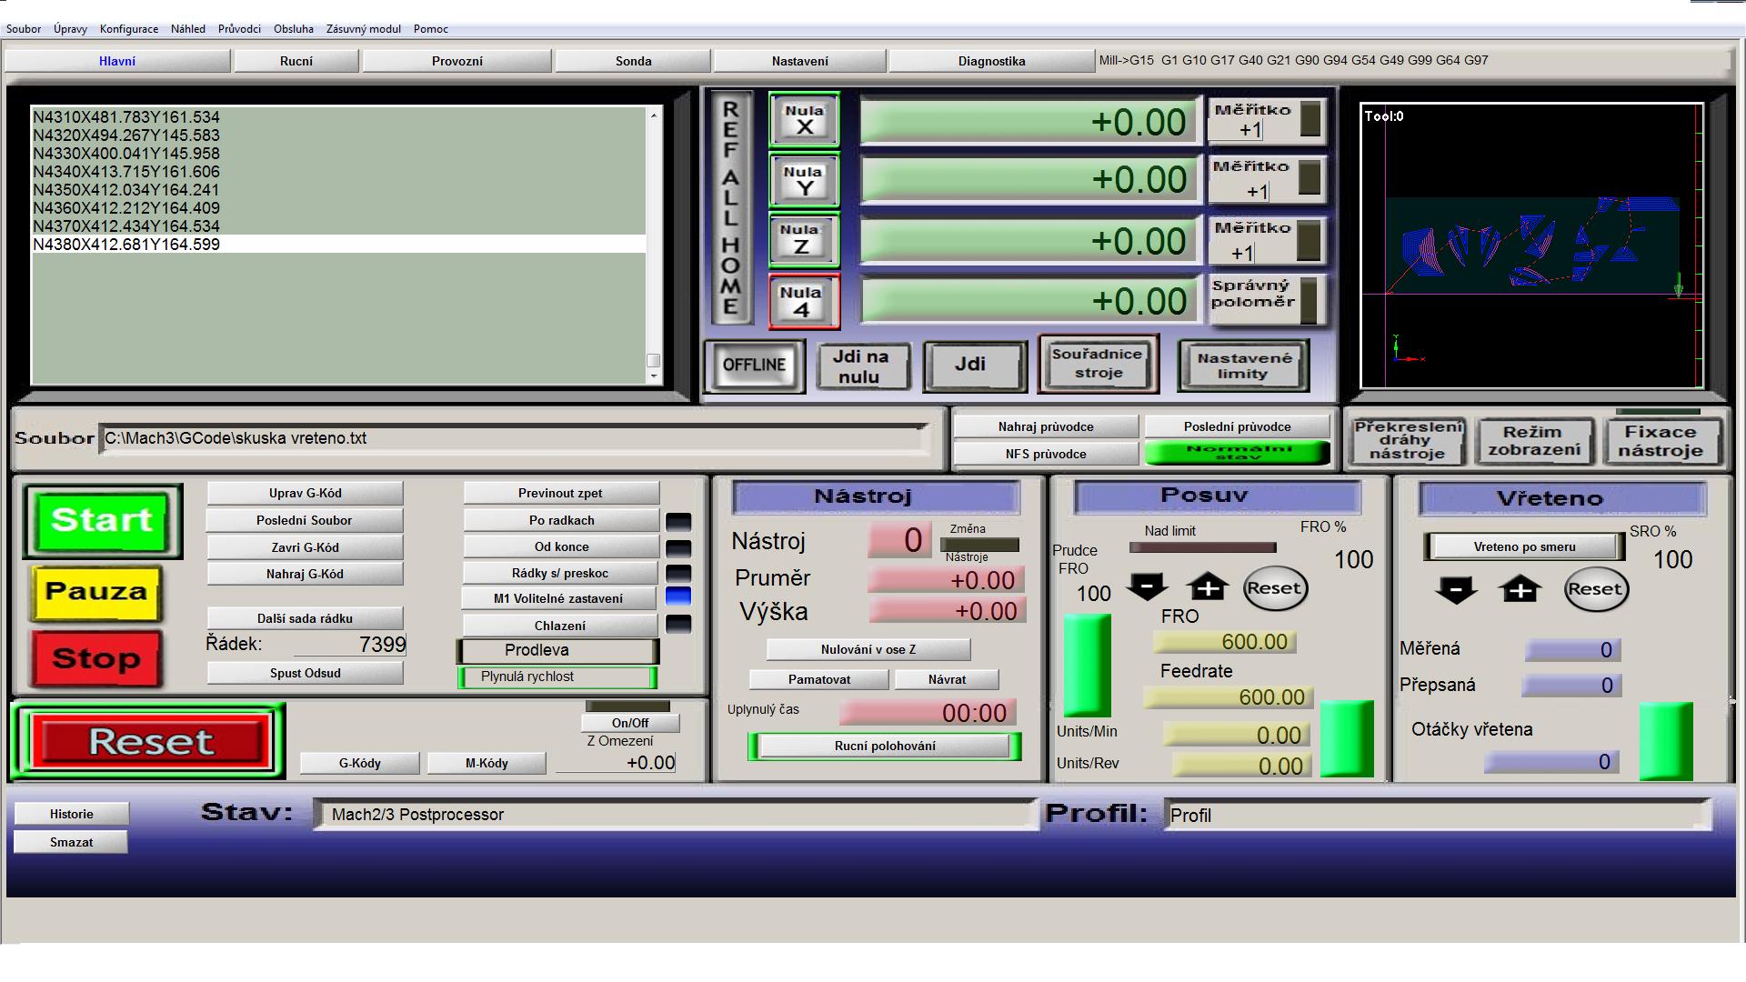Open the Konfigurace menu
1746x982 pixels.
[128, 29]
